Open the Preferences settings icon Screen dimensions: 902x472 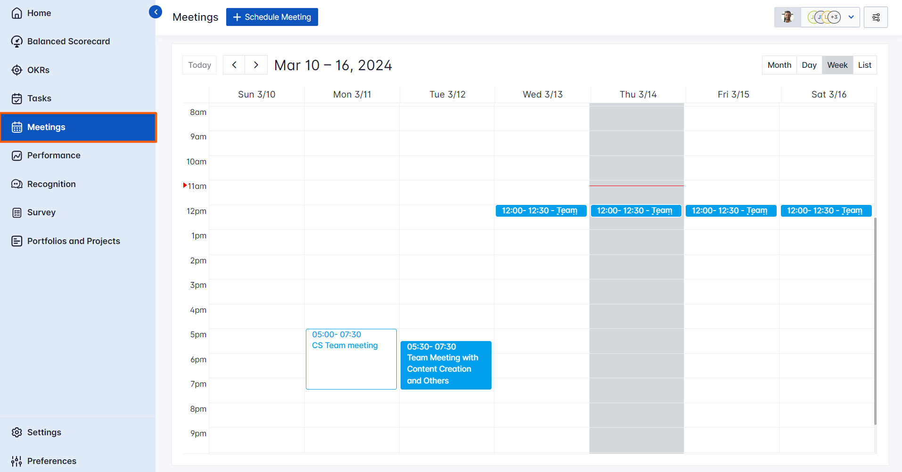point(16,461)
